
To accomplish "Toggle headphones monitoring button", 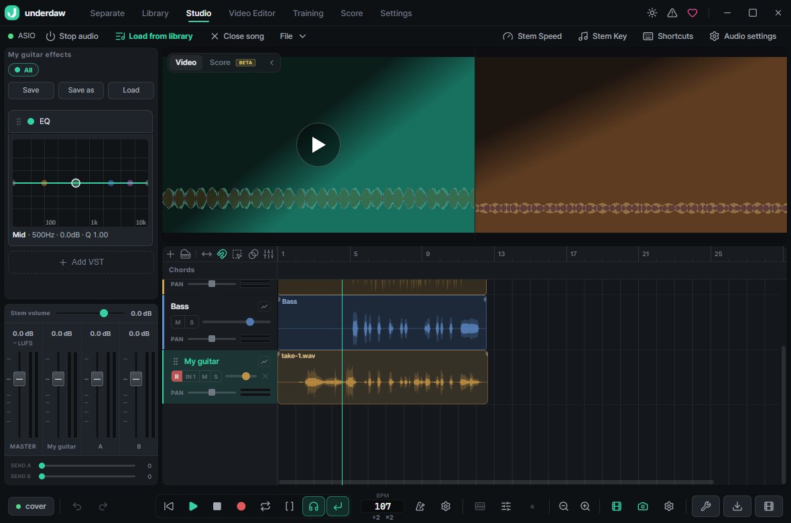I will pos(313,506).
